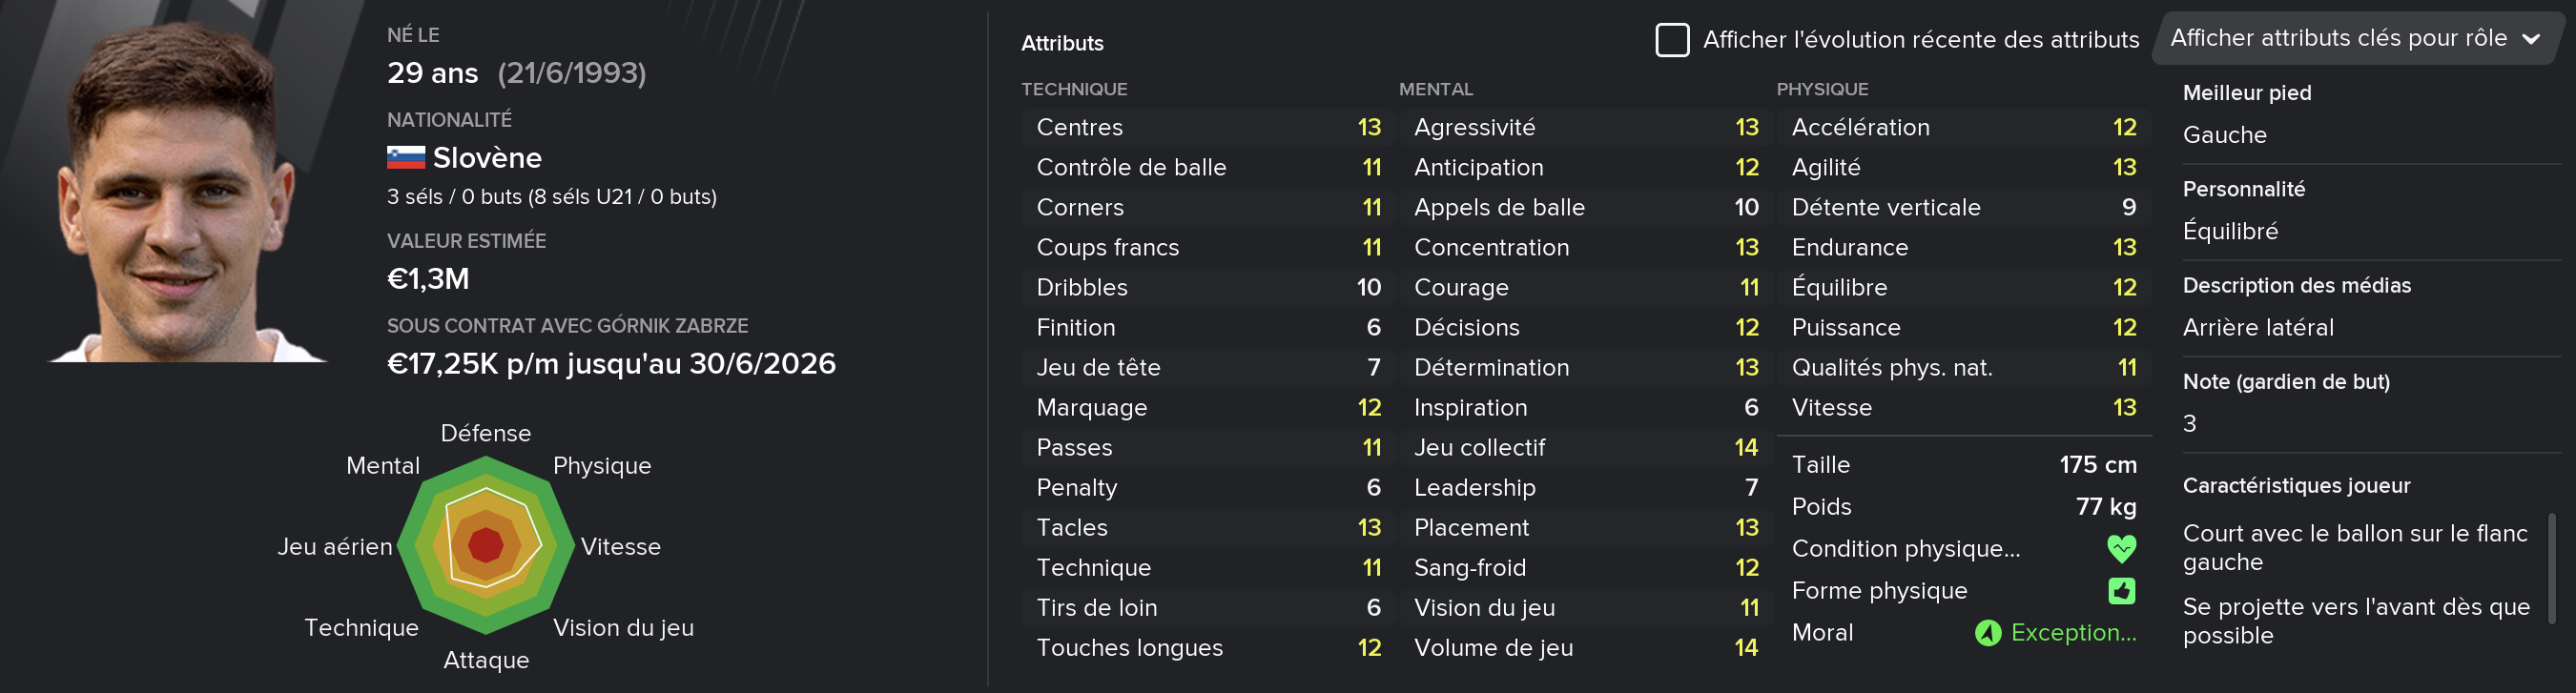Click the attribute polygon radar chart
Screen dimensions: 2576x693
486,545
